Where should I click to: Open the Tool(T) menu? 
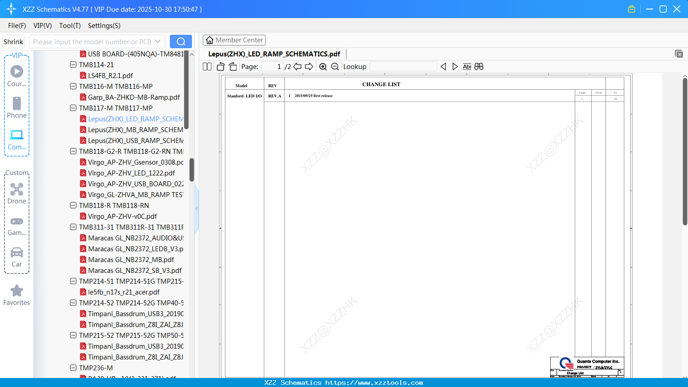[70, 26]
